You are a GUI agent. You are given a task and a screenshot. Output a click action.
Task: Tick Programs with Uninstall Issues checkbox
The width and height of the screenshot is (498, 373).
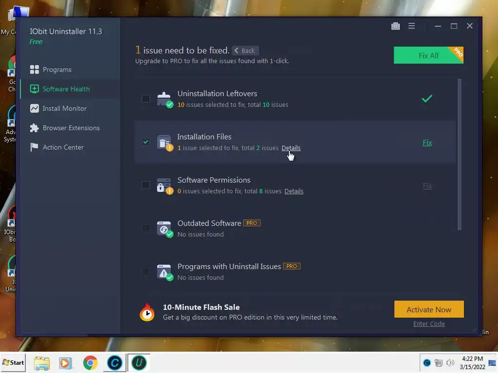(x=146, y=271)
